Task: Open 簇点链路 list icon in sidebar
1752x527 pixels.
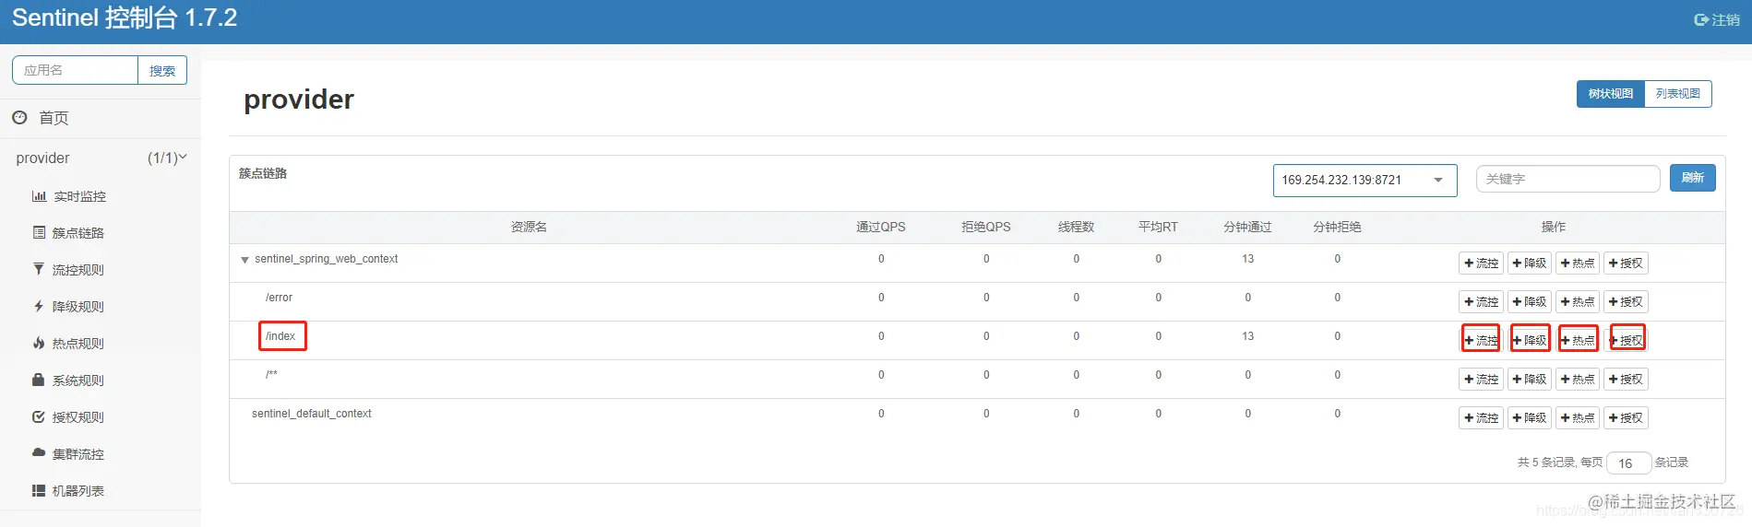Action: tap(39, 233)
